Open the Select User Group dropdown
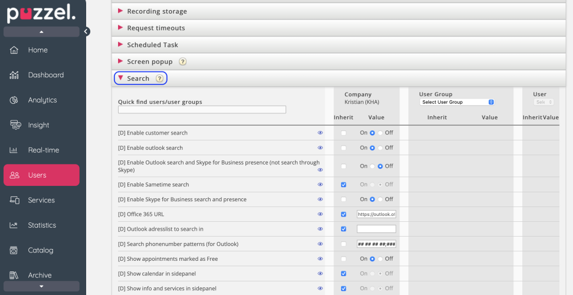Screen dimensions: 573x295 coord(457,102)
